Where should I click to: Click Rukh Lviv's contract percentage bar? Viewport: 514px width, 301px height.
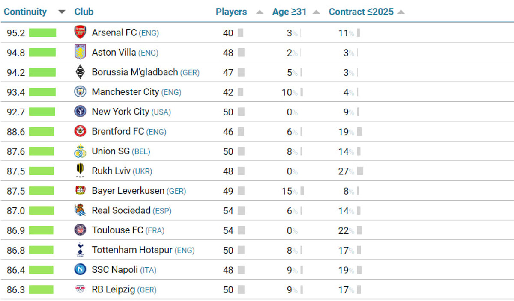click(360, 171)
